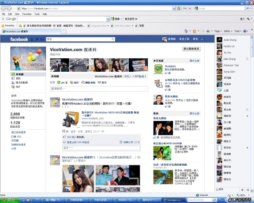Screen dimensions: 254x203
Task: Click the Search Desktop taskbar field
Action: coord(200,200)
